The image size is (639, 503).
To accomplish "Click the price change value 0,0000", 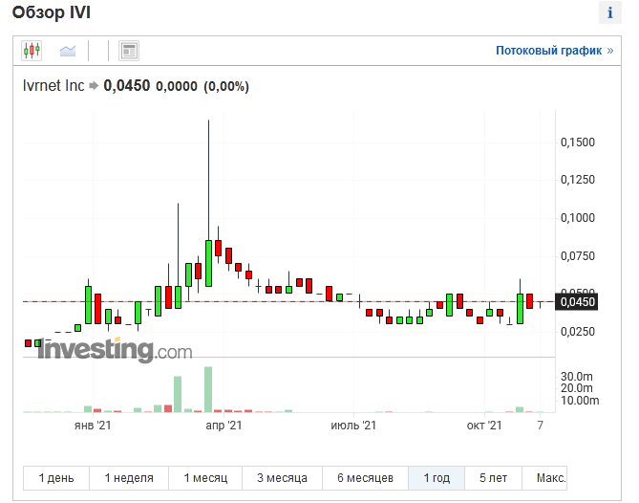I will coord(177,86).
